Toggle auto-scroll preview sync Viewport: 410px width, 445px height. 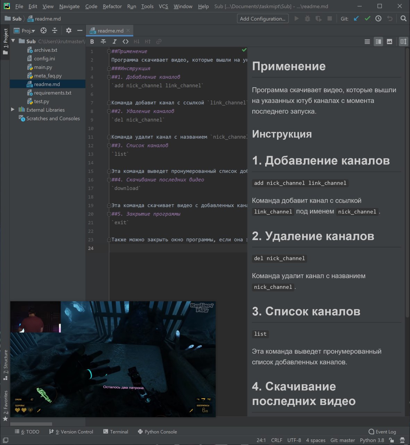[x=403, y=41]
